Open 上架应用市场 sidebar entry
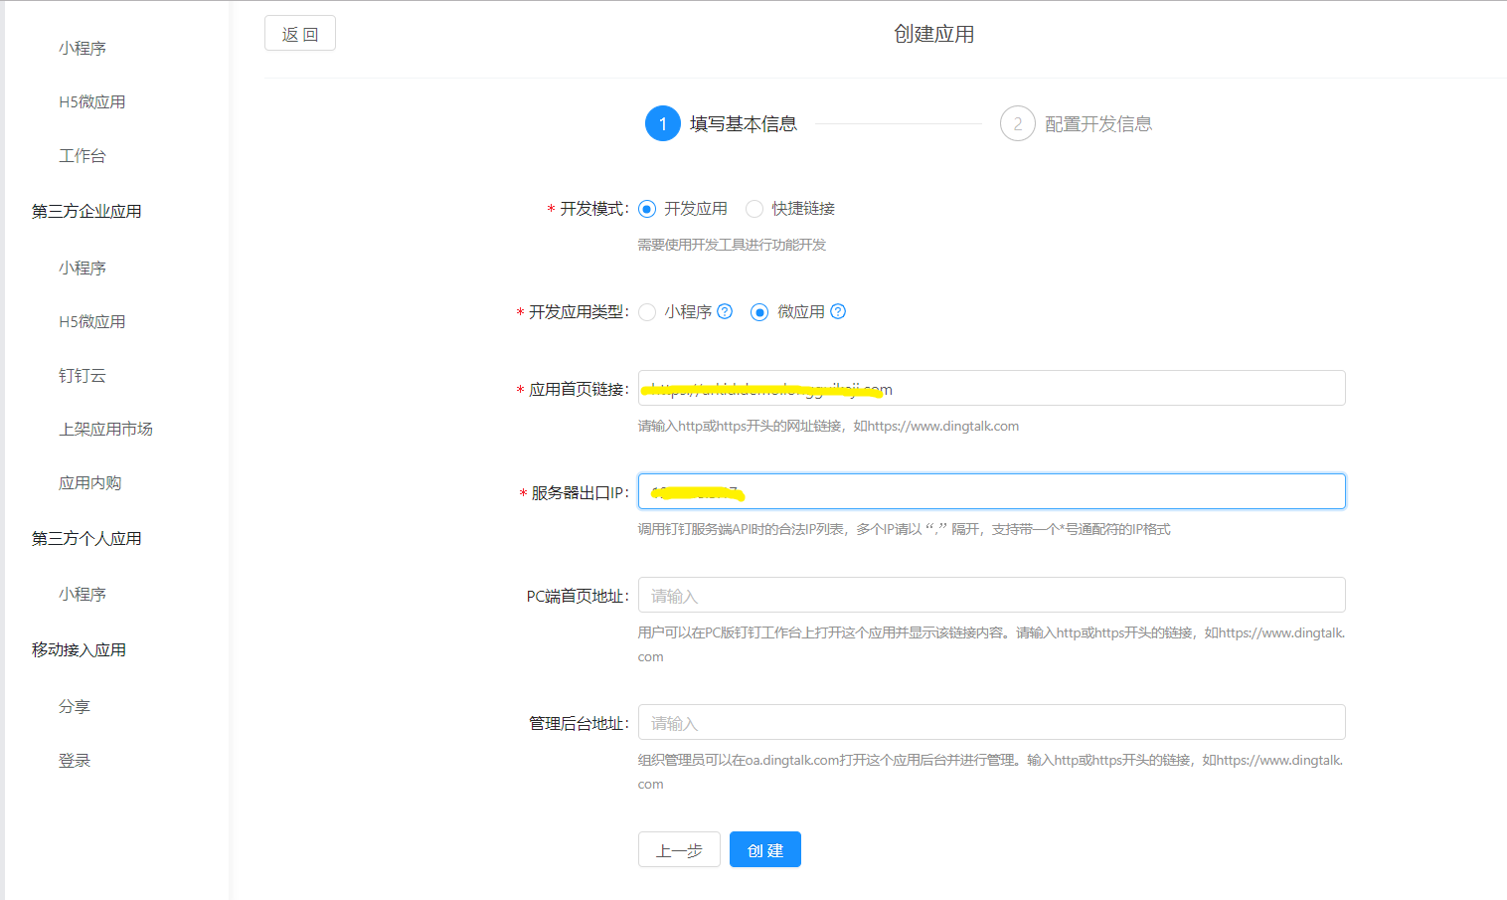The height and width of the screenshot is (900, 1507). click(105, 429)
